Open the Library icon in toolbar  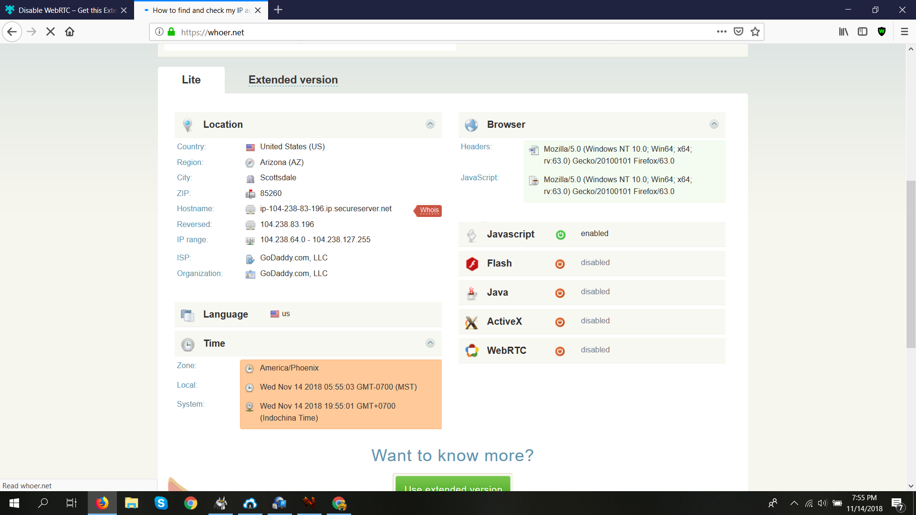843,32
